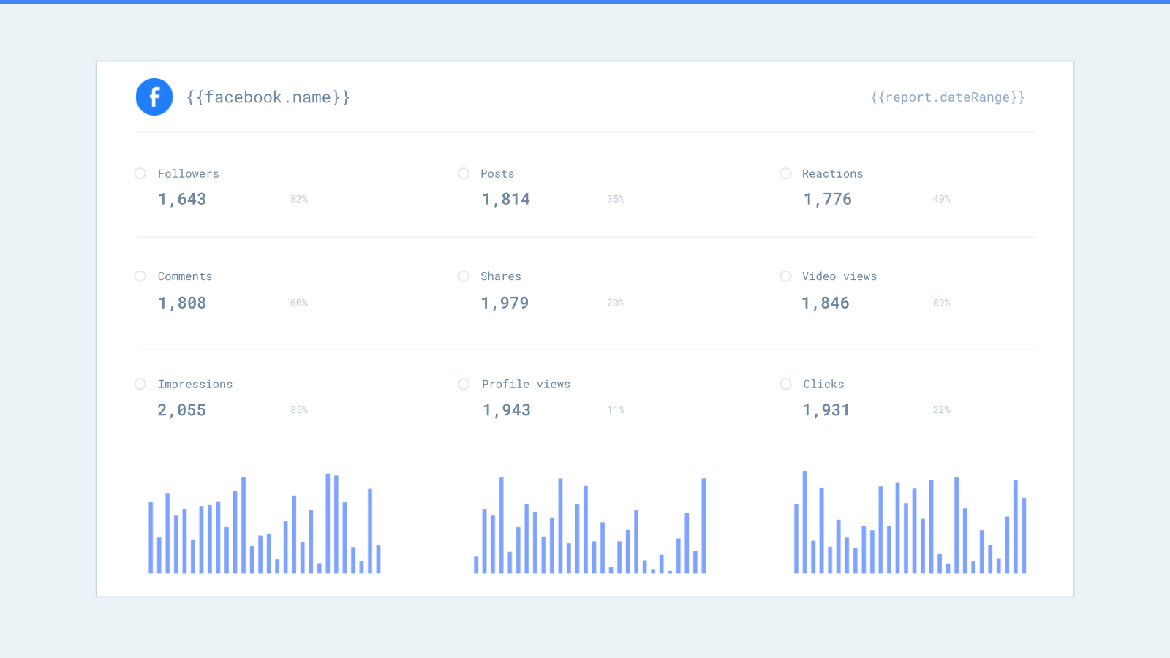Click the 20% Shares percentage

[x=616, y=303]
